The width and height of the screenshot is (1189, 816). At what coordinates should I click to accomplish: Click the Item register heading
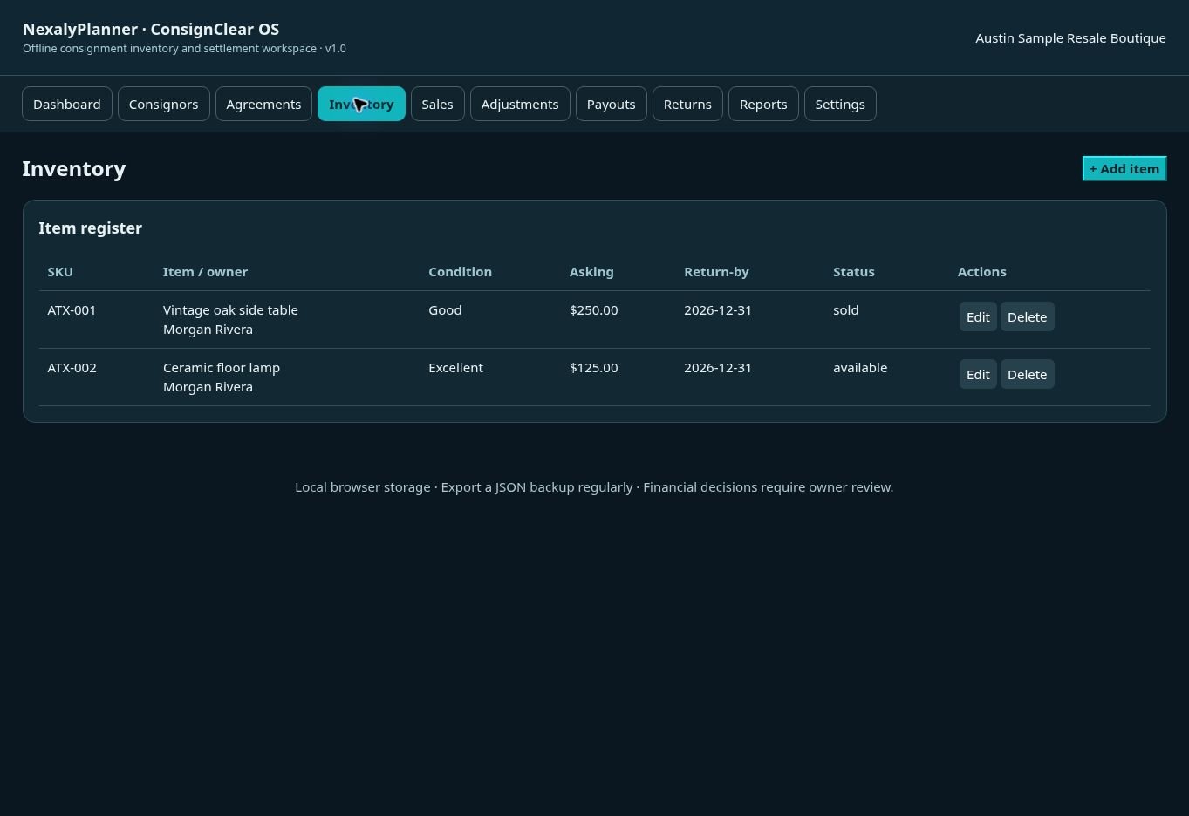[91, 228]
